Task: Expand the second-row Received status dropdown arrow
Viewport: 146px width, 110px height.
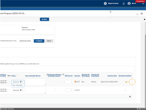Action: (x=23, y=90)
